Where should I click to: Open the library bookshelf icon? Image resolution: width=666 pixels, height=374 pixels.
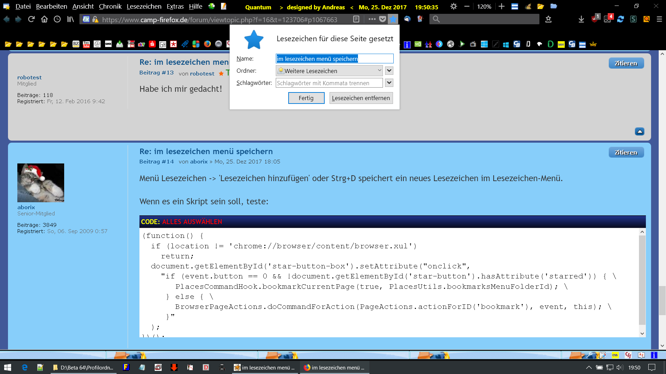coord(70,19)
